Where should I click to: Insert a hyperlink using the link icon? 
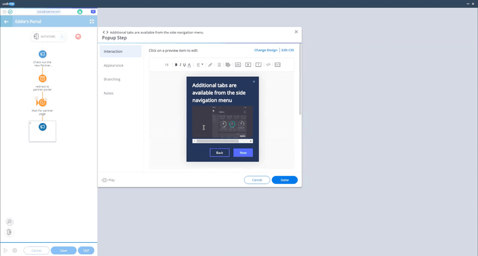point(210,64)
